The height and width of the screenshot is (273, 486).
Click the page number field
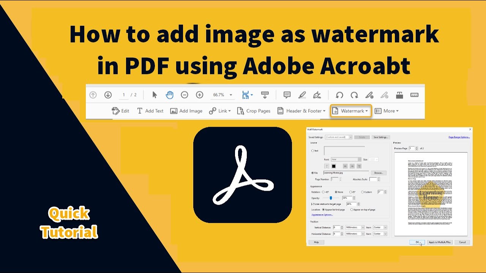pos(124,95)
